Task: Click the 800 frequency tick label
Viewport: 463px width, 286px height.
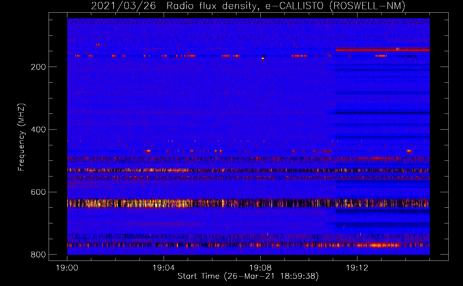Action: click(38, 255)
